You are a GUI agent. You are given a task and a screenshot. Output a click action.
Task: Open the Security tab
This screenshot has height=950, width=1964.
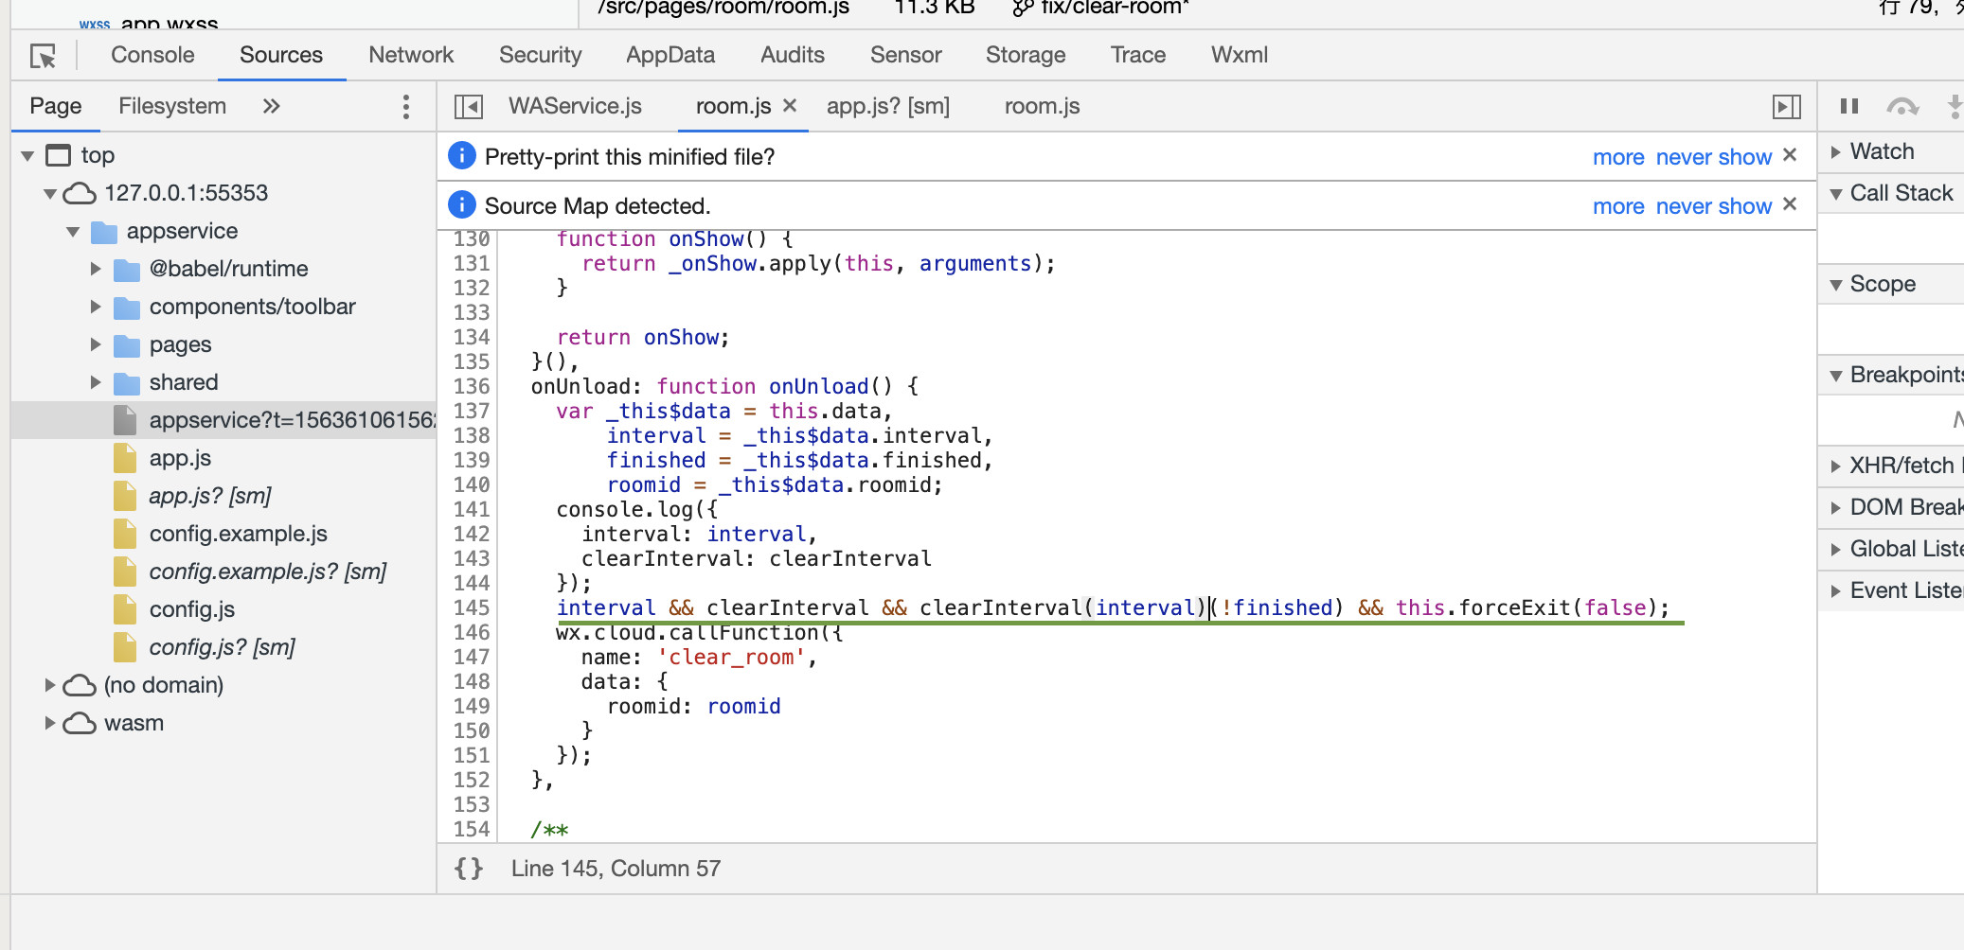pyautogui.click(x=540, y=55)
